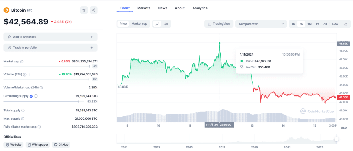Expand Volume (24h) chevron arrow
Viewport: 353px width, 151px height.
(x=30, y=74)
